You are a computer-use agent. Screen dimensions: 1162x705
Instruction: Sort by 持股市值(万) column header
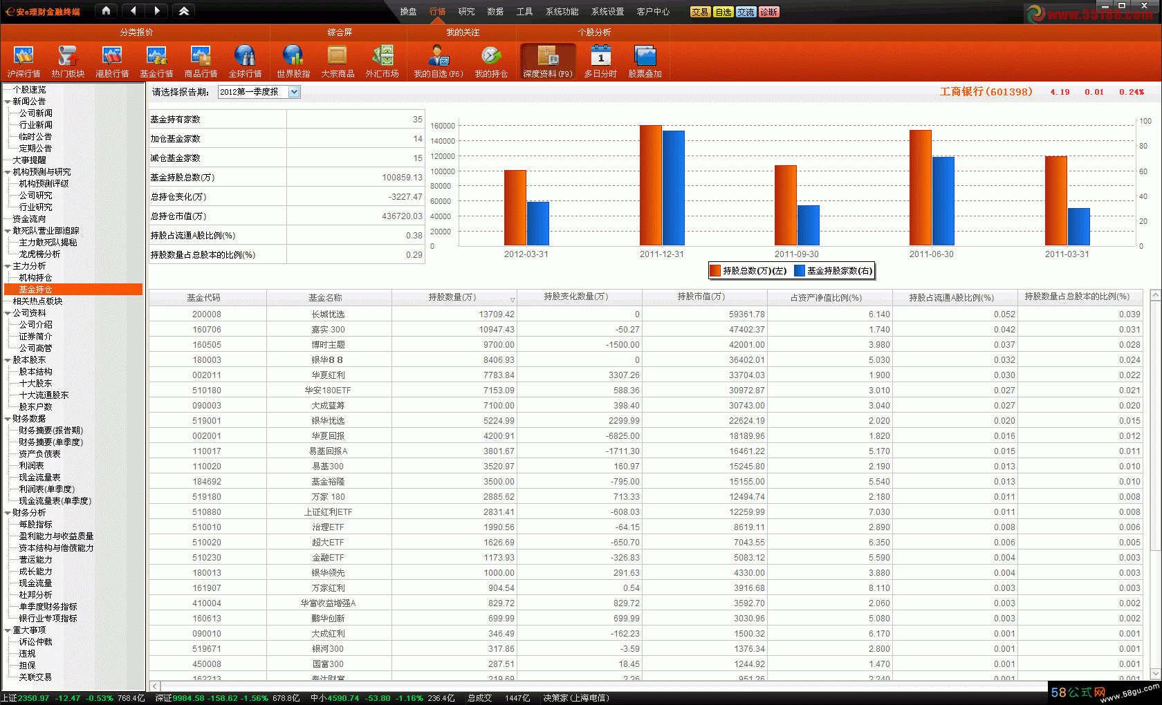(704, 297)
